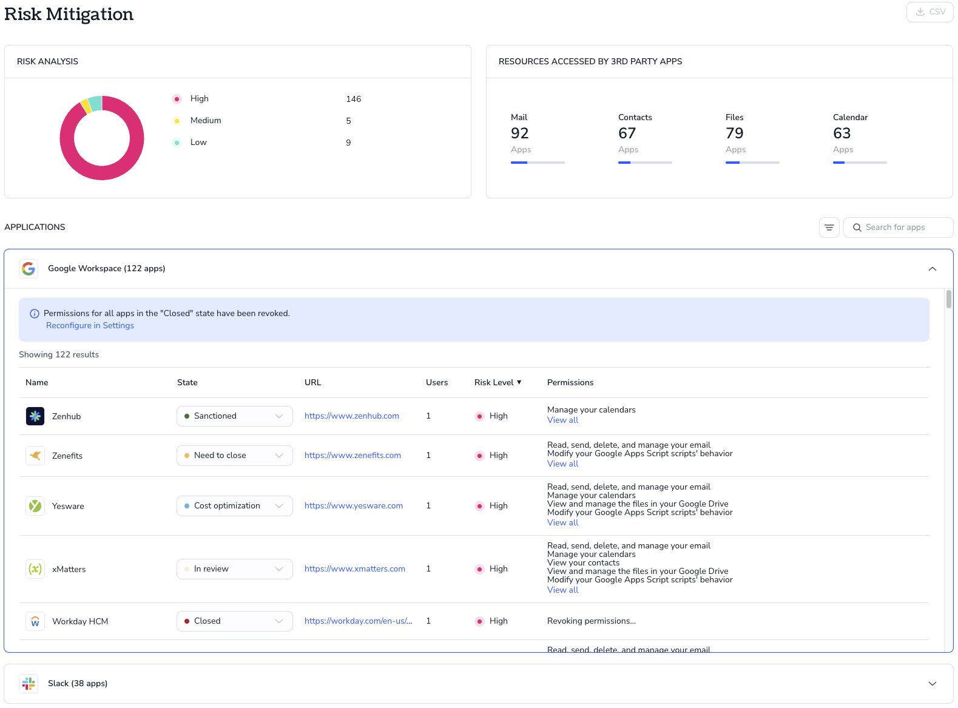Click the Slack logo icon
The width and height of the screenshot is (958, 708).
click(x=29, y=684)
